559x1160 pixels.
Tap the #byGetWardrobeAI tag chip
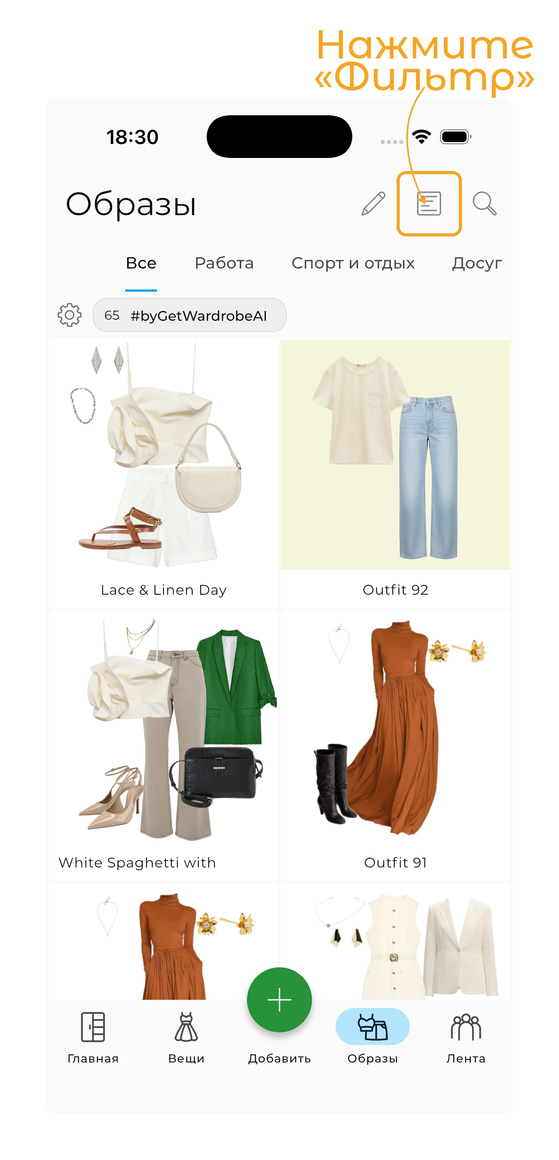pyautogui.click(x=189, y=315)
